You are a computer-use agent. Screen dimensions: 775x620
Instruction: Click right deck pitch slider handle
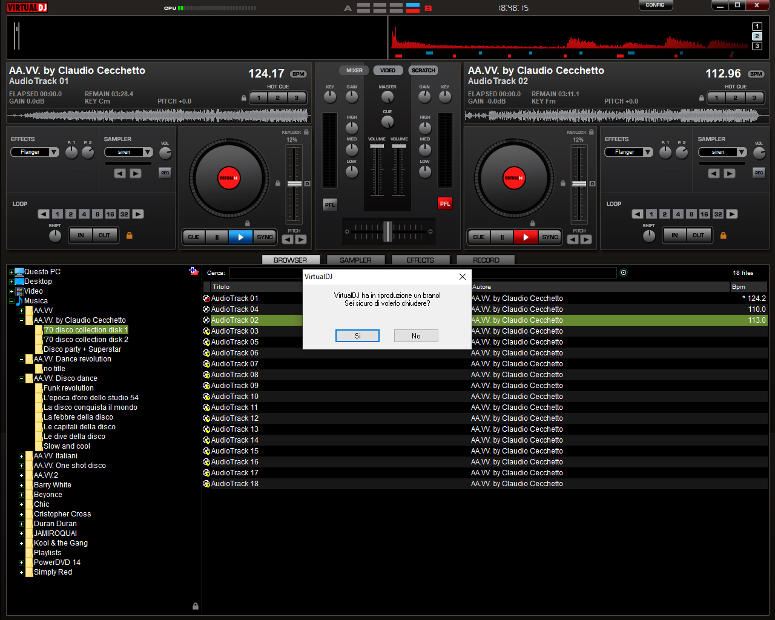coord(579,183)
